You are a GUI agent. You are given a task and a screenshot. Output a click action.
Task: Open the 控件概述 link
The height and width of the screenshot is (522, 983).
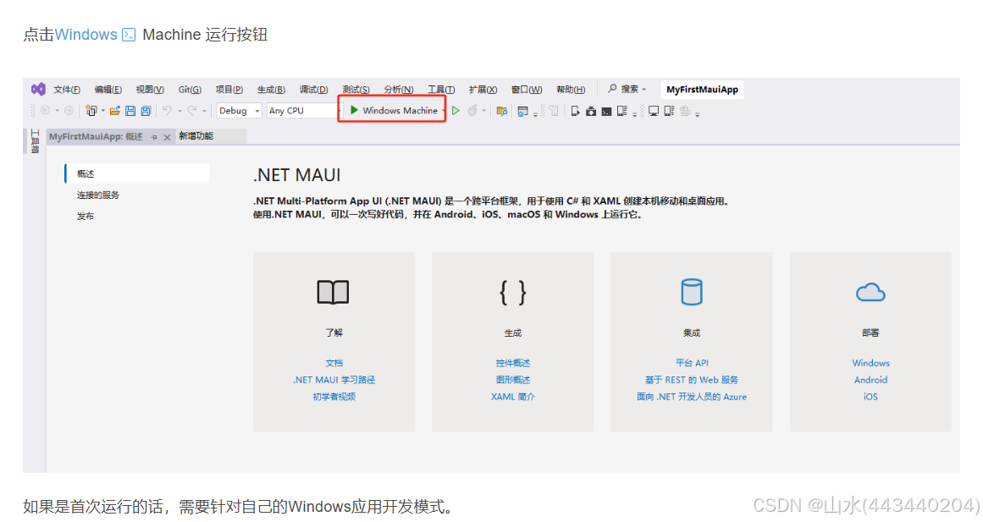(x=513, y=363)
